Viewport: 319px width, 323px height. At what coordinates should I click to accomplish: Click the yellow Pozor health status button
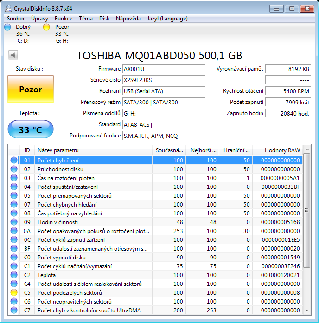click(x=31, y=90)
